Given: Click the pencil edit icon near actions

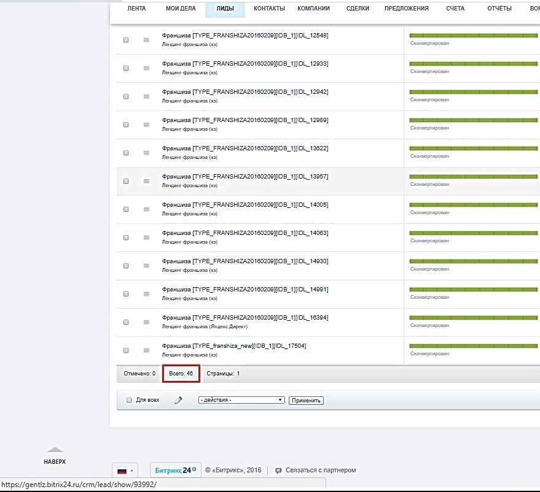Looking at the screenshot, I should coord(178,400).
